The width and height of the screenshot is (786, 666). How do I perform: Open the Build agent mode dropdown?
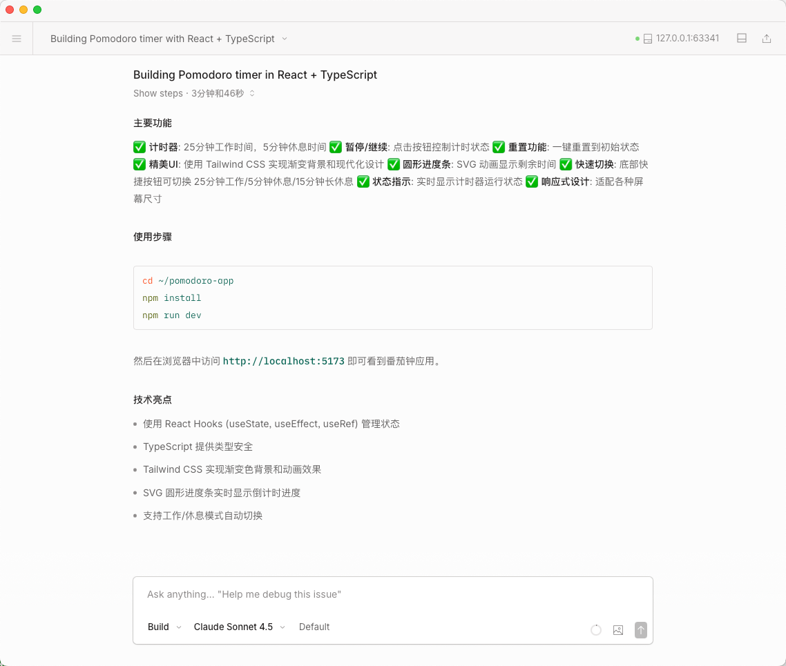164,627
